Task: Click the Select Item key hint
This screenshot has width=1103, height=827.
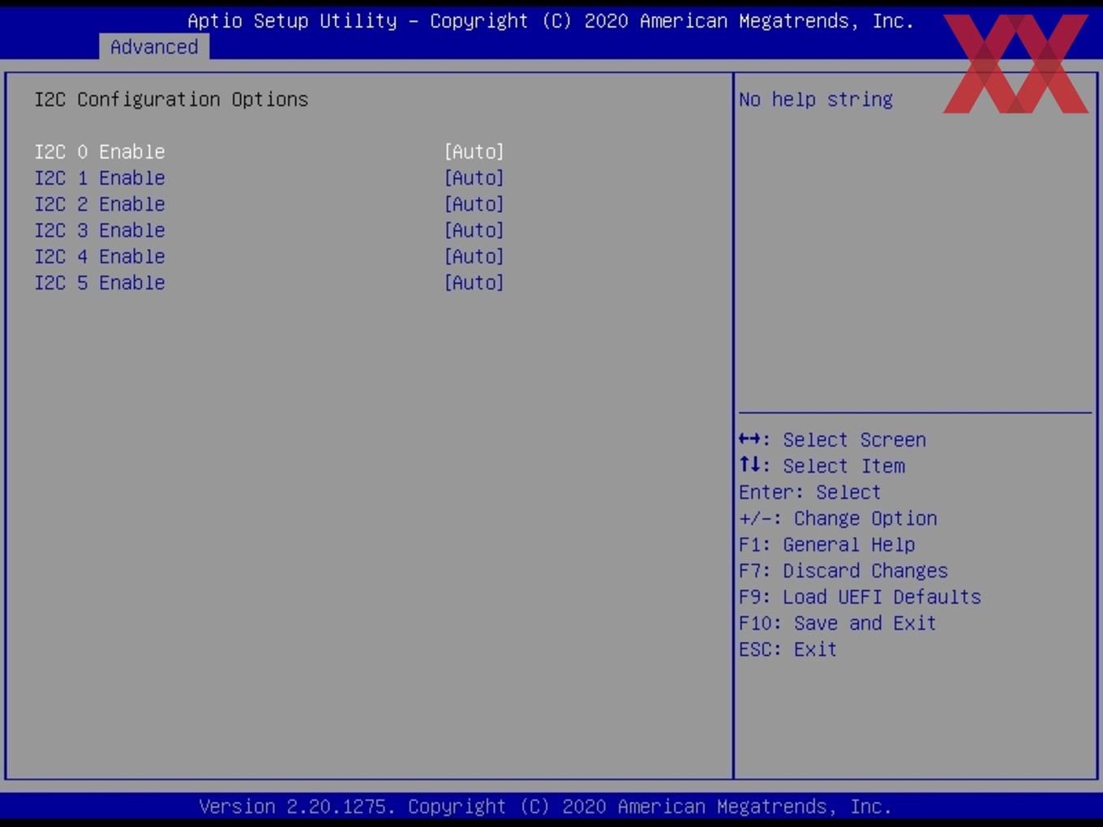Action: (822, 466)
